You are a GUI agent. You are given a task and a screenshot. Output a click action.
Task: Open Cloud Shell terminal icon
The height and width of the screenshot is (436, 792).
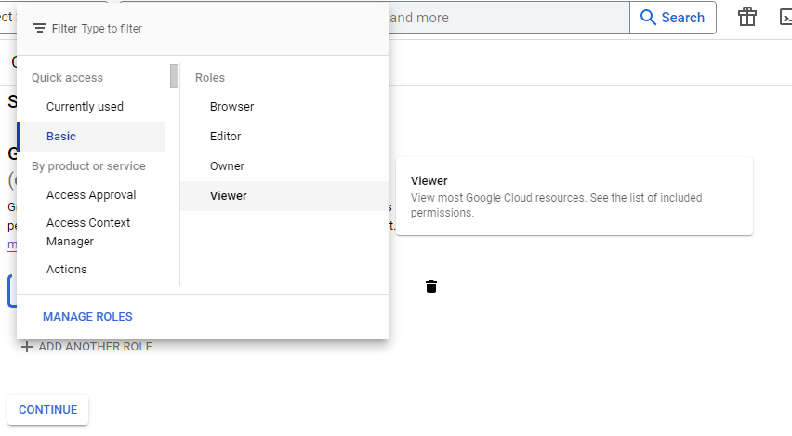[784, 18]
